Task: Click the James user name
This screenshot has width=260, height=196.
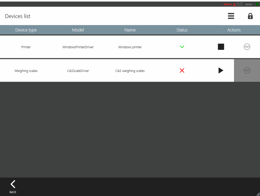Action: tap(248, 4)
